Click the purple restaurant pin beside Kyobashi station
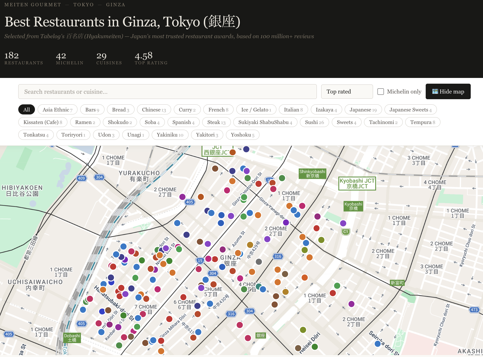 coord(343,223)
